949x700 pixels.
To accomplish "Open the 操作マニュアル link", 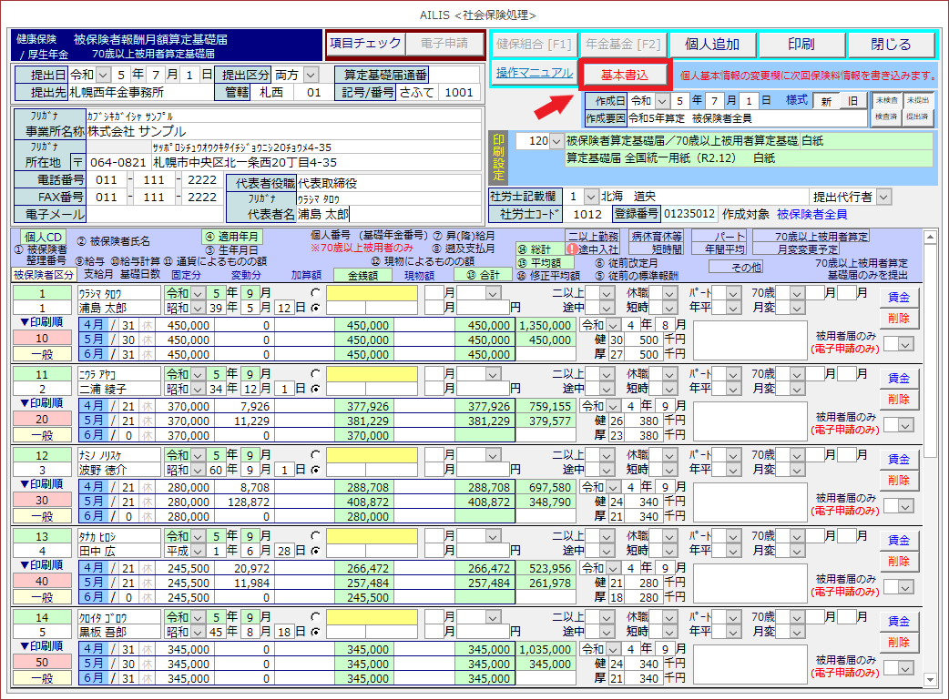I will (x=534, y=73).
